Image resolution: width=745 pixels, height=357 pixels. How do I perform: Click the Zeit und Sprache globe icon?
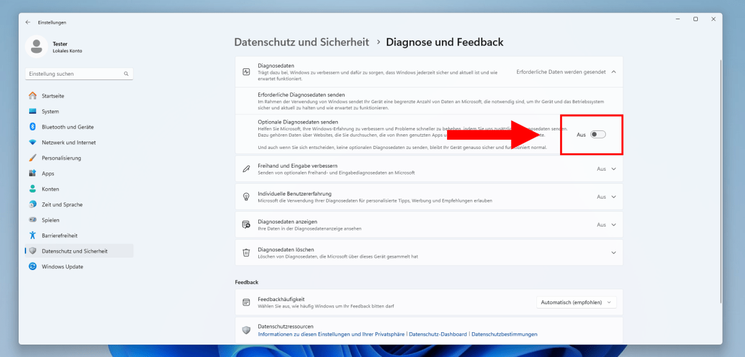click(x=33, y=204)
